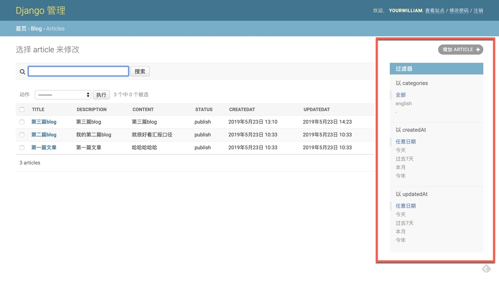Click 注销 to log out
Viewport: 499px width, 281px height.
(478, 11)
